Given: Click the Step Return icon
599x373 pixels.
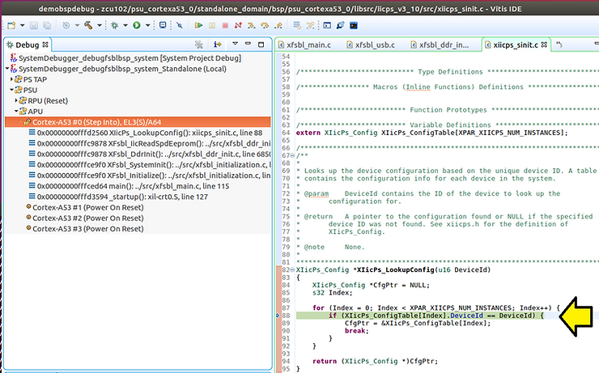Looking at the screenshot, I should point(278,25).
